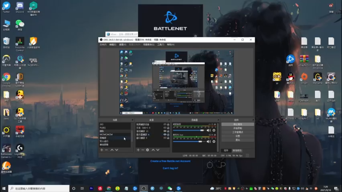Open Twitter desktop shortcut
The width and height of the screenshot is (342, 192).
[6, 7]
